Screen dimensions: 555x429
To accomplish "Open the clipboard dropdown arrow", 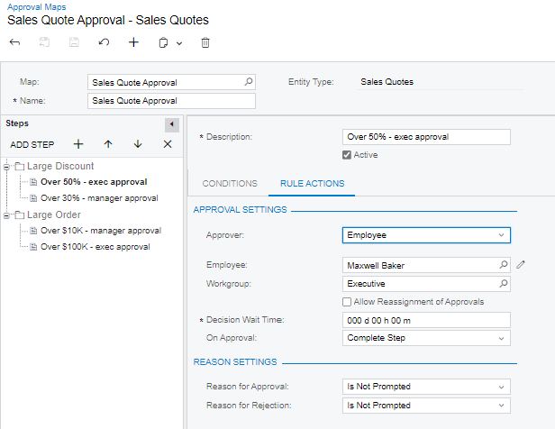I will tap(179, 43).
